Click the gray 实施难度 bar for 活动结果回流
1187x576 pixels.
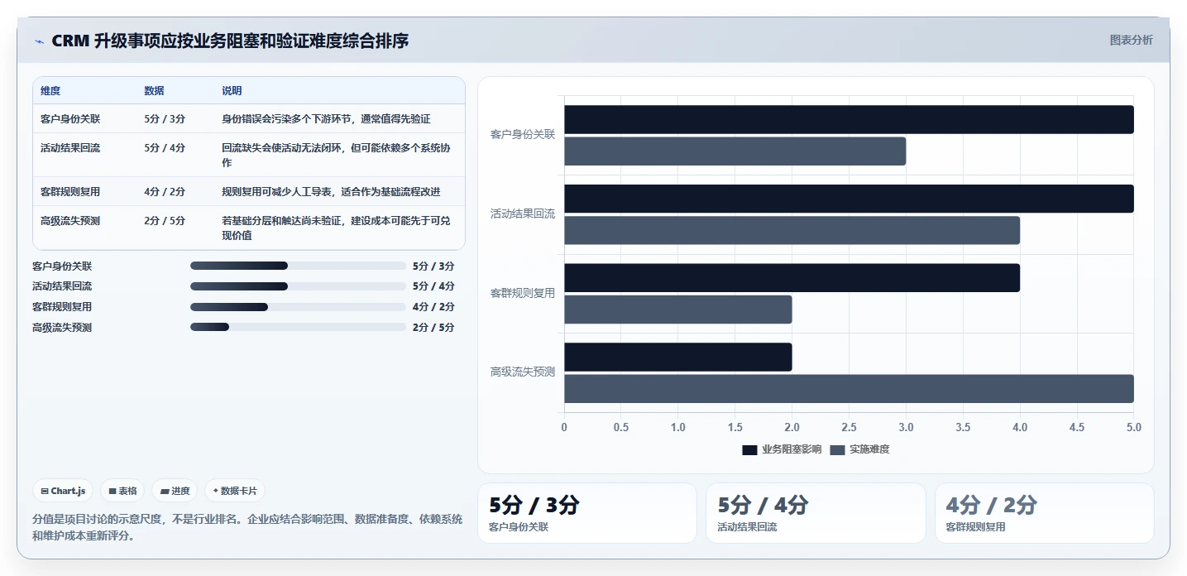tap(792, 230)
